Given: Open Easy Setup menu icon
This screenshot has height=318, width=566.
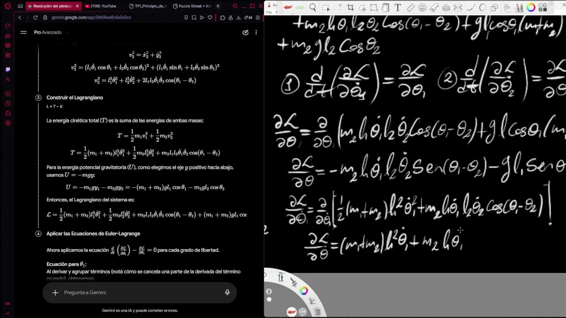Looking at the screenshot, I should pyautogui.click(x=258, y=17).
